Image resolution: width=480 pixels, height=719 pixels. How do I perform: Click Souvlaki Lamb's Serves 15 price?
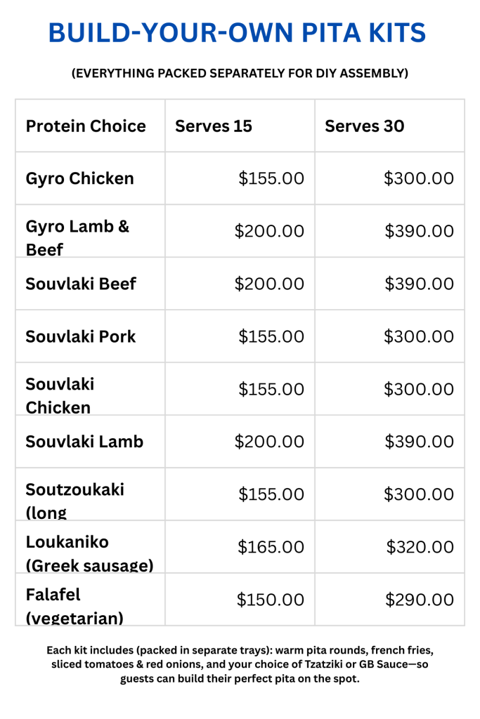pos(269,442)
